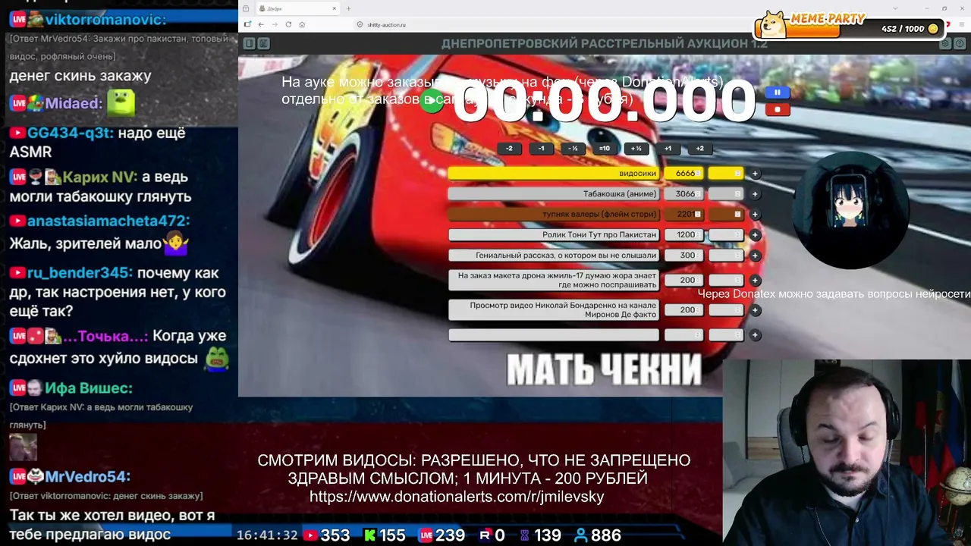
Task: Add one minute with the +1 button
Action: point(668,149)
